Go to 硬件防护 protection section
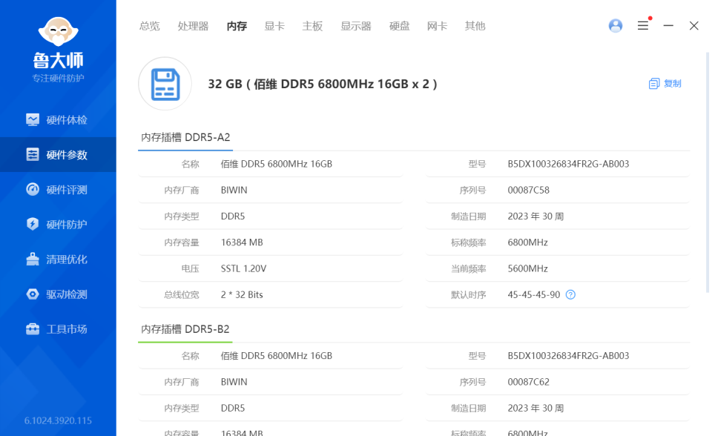712x436 pixels. point(58,225)
